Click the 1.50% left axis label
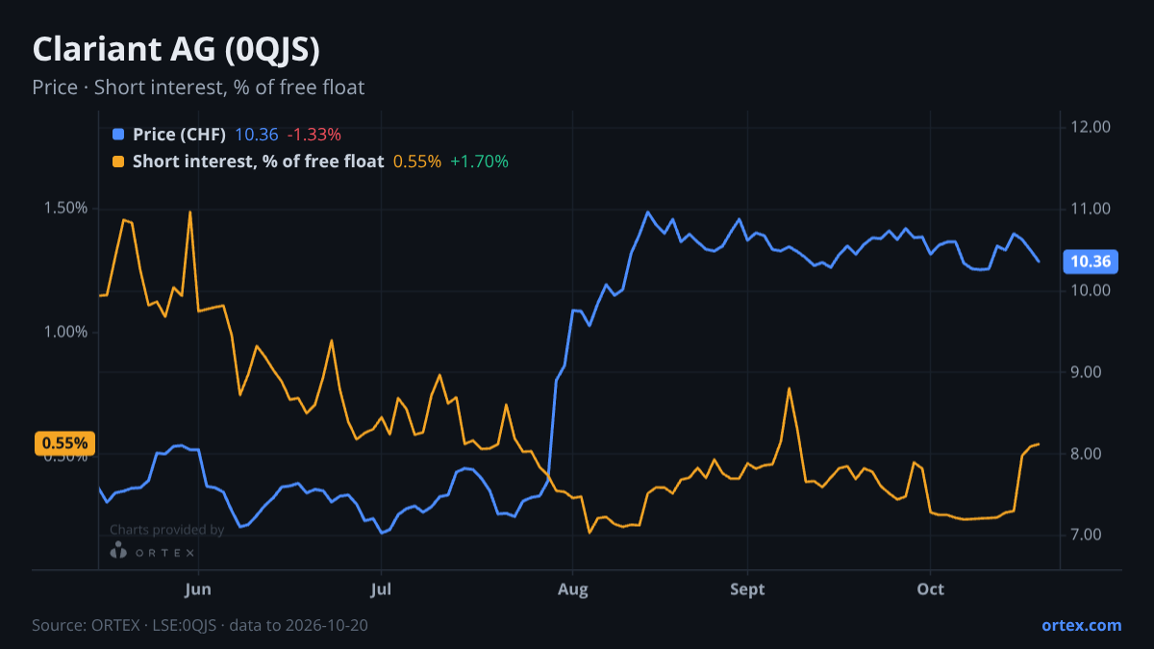The width and height of the screenshot is (1154, 649). coord(64,209)
